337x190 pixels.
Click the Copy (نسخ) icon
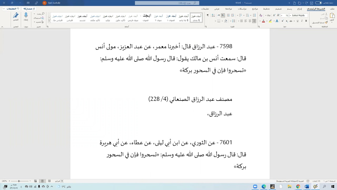coord(327,18)
